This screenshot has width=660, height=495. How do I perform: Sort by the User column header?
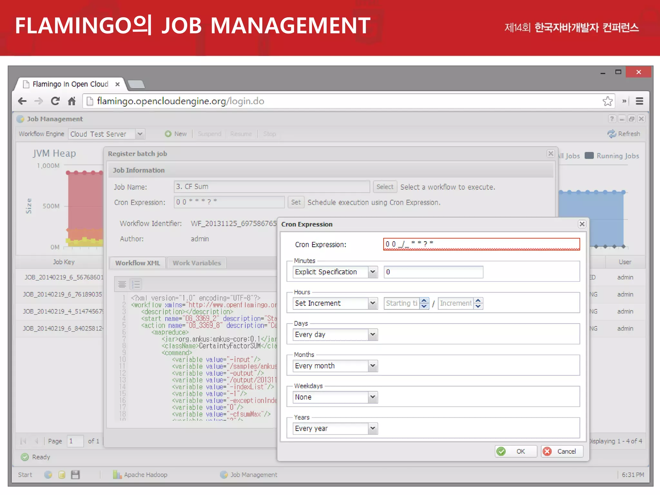click(x=625, y=262)
